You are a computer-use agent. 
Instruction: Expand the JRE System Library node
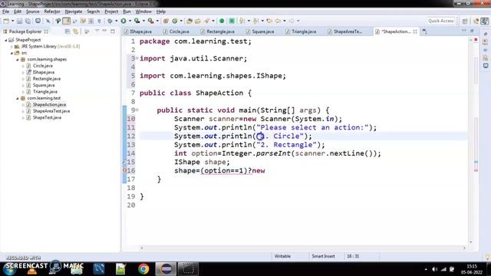(12, 46)
